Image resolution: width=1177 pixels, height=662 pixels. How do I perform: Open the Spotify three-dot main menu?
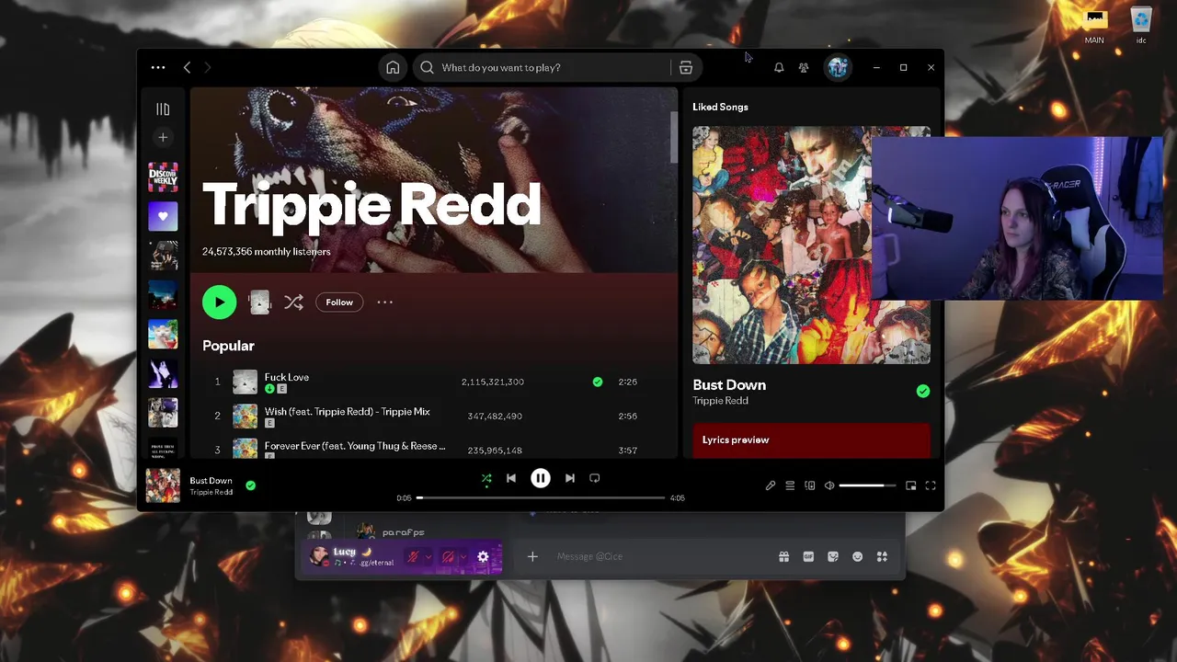coord(158,67)
